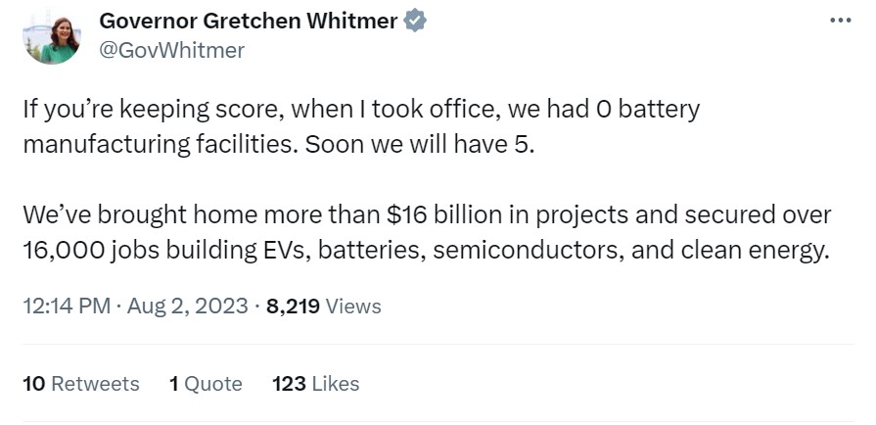Open Governor Whitmer's profile photo
The width and height of the screenshot is (876, 425).
point(51,37)
